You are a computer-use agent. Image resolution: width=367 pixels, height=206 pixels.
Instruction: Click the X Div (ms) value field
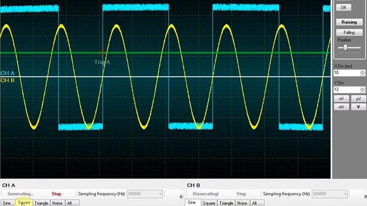[x=346, y=73]
